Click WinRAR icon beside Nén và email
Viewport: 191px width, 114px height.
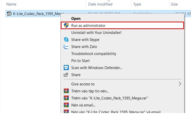coord(66,105)
